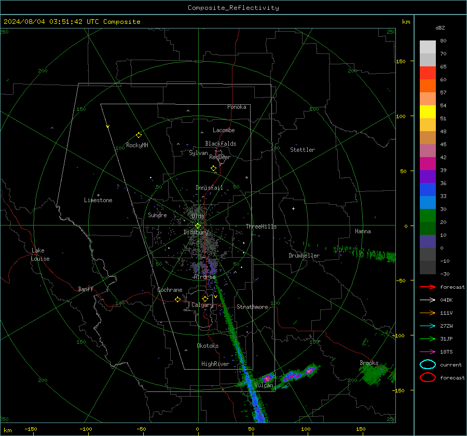Click the orange 111V arrow legend icon
Viewport: 467px width, 436px height.
[x=428, y=313]
